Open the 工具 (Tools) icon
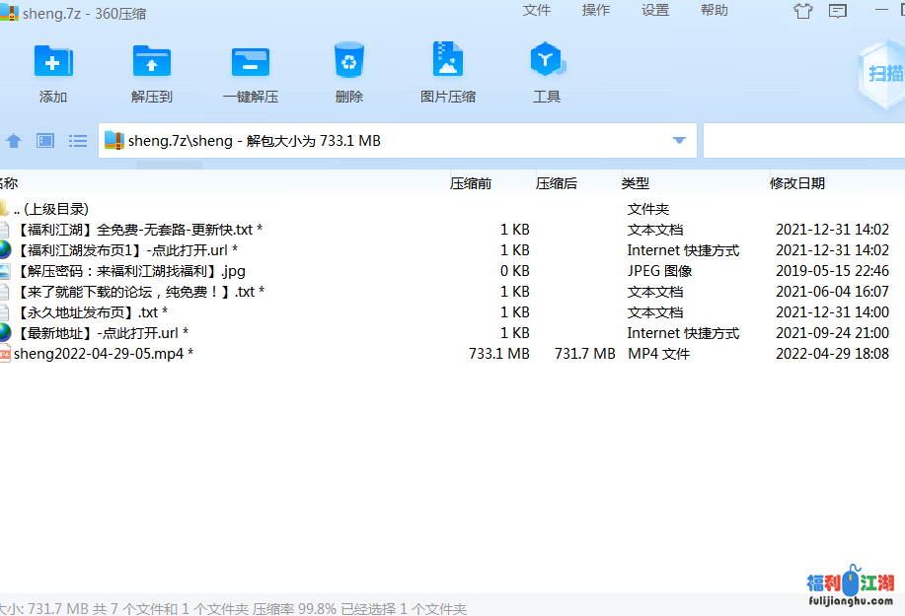This screenshot has height=616, width=905. coord(546,62)
